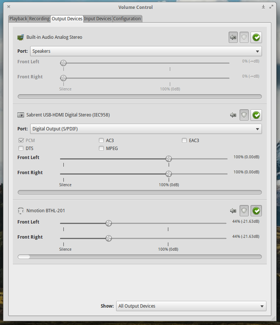Lock channels for Nmotion BTHL-201

[x=244, y=211]
